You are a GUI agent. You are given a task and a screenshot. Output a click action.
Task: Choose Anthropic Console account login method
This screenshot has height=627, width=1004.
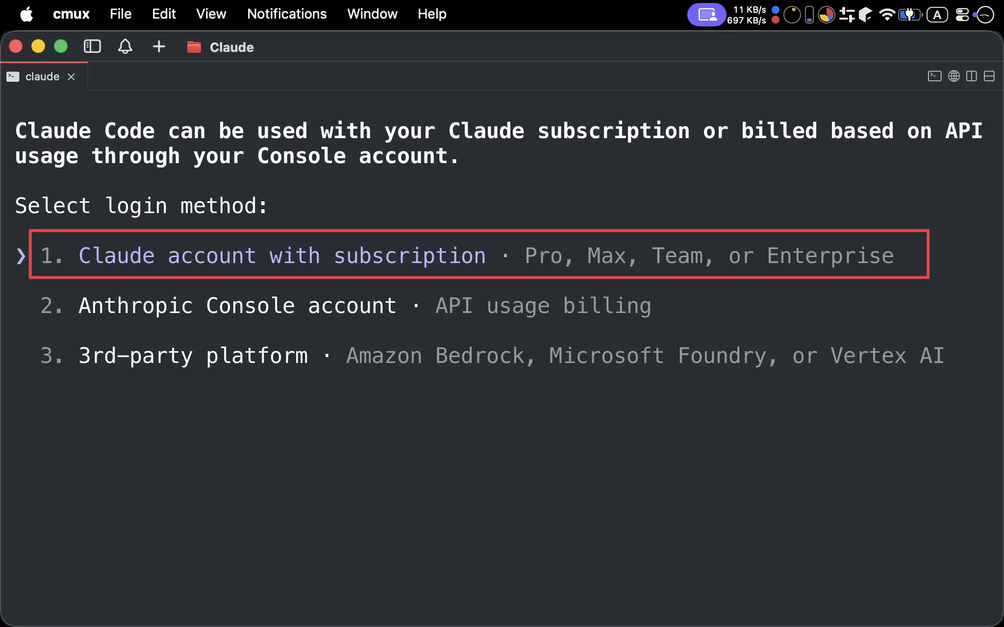tap(346, 306)
